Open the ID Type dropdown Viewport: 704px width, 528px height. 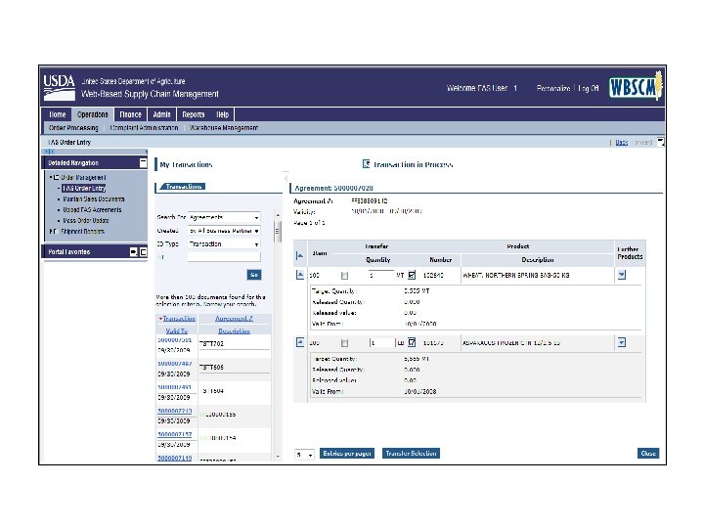pyautogui.click(x=256, y=244)
